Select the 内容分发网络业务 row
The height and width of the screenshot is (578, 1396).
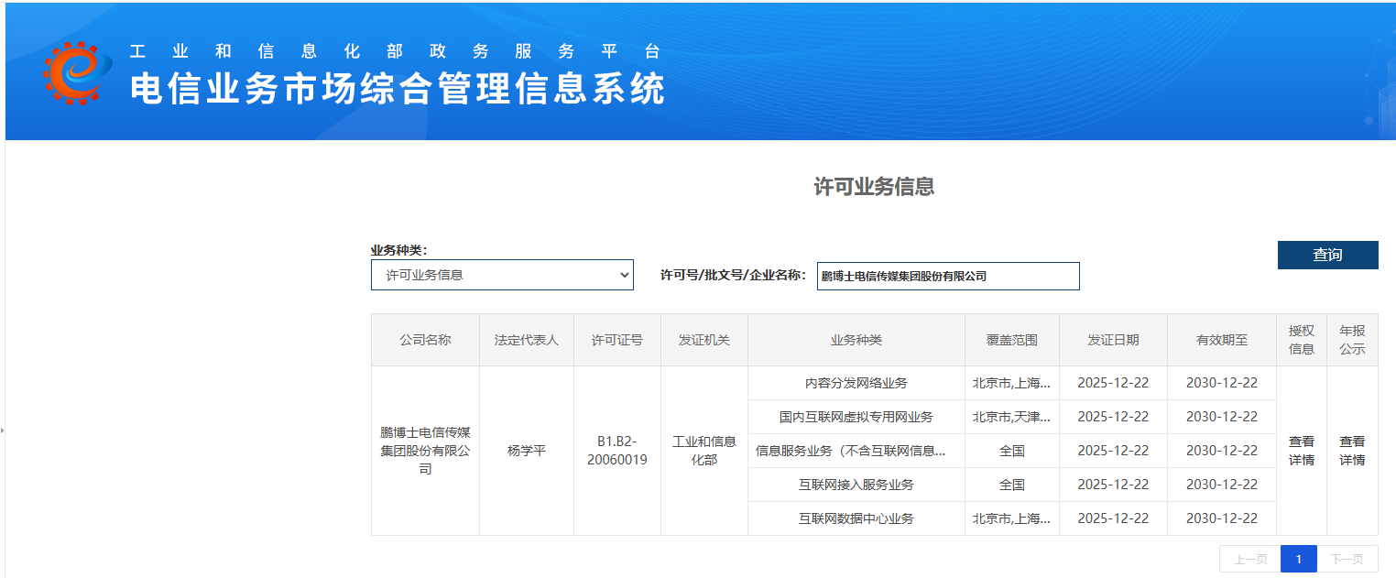[x=856, y=383]
